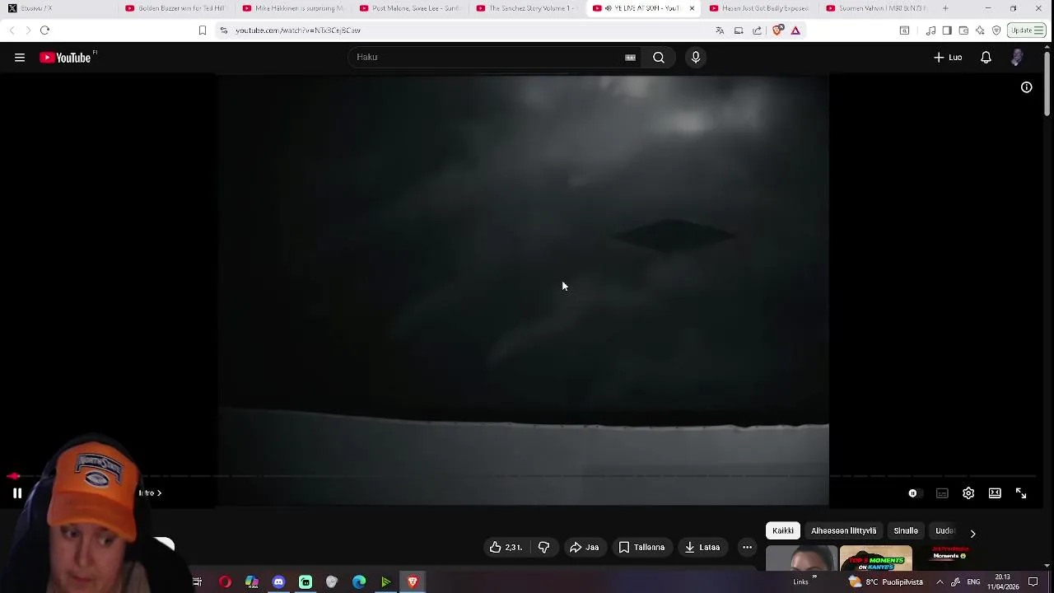Switch to the X browser tab
Image resolution: width=1054 pixels, height=593 pixels.
click(58, 8)
